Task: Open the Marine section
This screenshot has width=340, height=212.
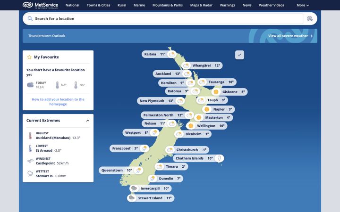Action: (x=139, y=5)
